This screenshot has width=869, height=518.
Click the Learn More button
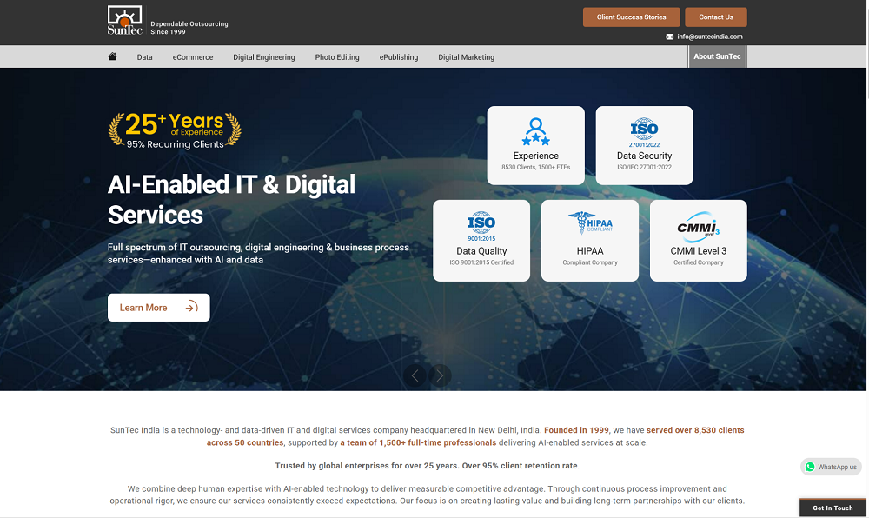pos(158,308)
